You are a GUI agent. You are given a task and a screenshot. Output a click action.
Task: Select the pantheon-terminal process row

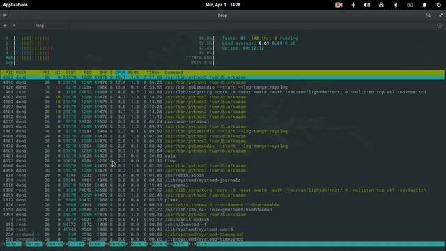click(222, 121)
